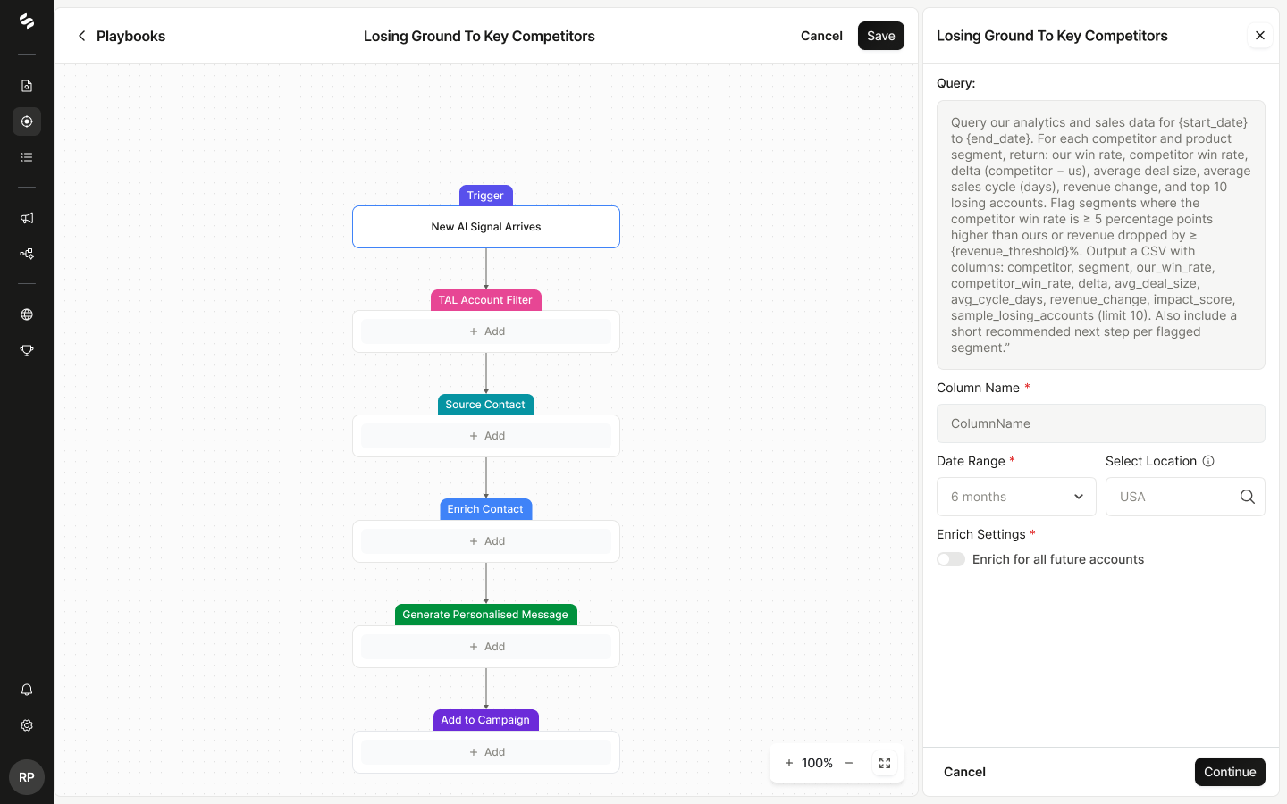This screenshot has height=804, width=1287.
Task: Open settings with the gear icon
Action: (x=26, y=725)
